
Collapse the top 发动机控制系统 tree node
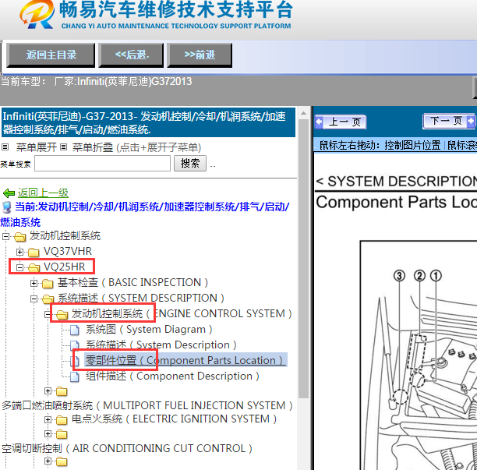coord(5,236)
